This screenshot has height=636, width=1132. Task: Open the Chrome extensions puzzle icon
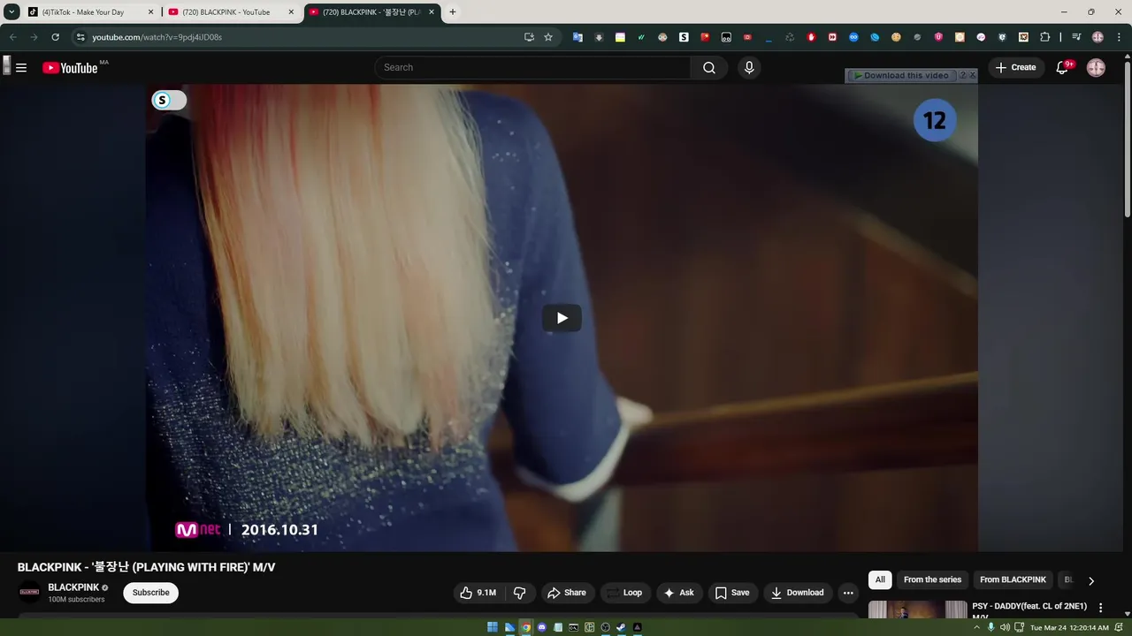point(1045,37)
